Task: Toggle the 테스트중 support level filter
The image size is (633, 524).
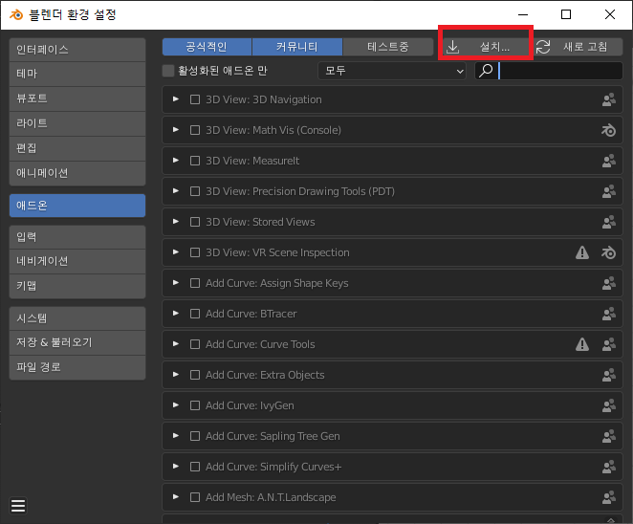Action: click(388, 47)
